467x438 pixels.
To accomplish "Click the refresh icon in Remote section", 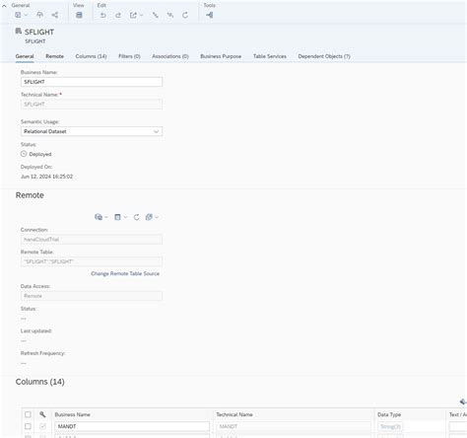I will pos(137,217).
